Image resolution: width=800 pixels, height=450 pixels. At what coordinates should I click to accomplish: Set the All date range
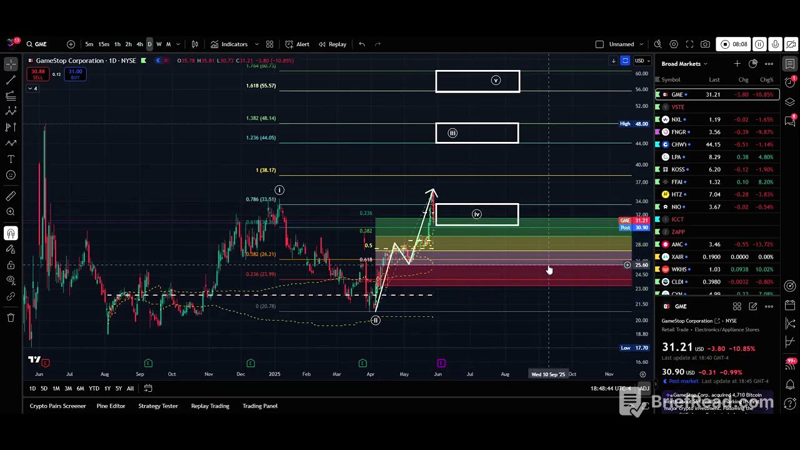click(130, 389)
